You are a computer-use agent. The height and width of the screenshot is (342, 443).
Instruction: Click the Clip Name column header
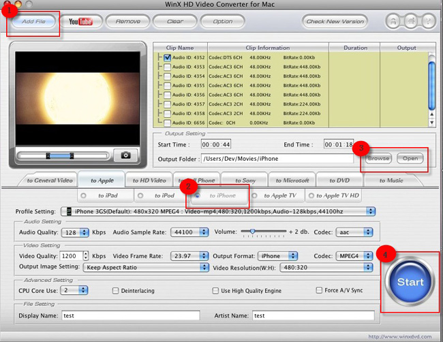coord(180,48)
